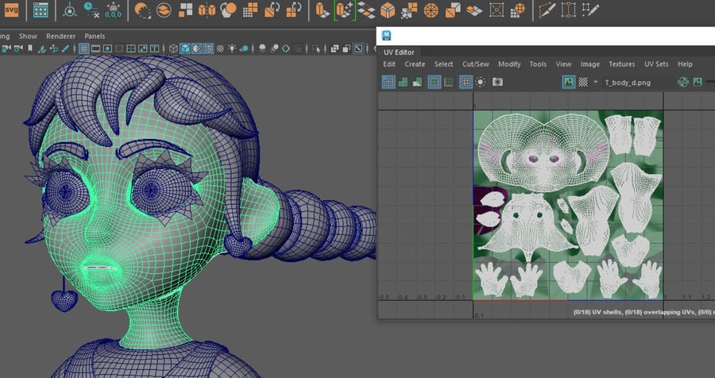Click the Mirror geometry shelf icon
Viewport: 715px width, 378px height.
tap(207, 10)
